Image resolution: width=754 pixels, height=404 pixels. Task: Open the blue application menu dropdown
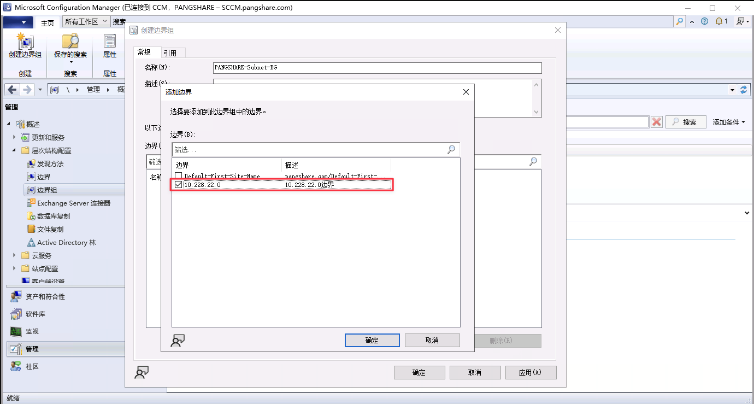[x=18, y=22]
